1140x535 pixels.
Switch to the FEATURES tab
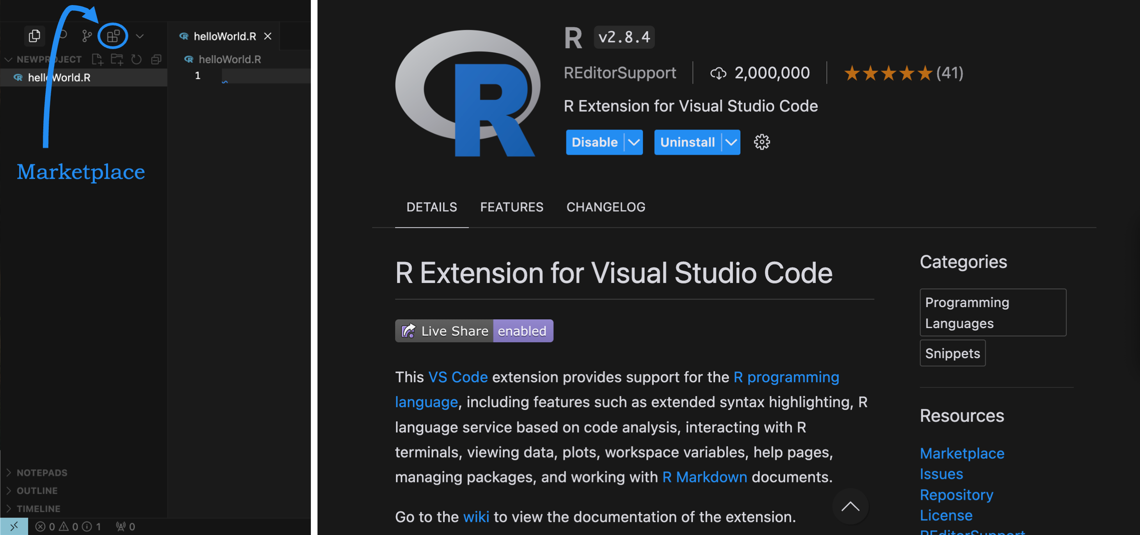click(x=512, y=207)
